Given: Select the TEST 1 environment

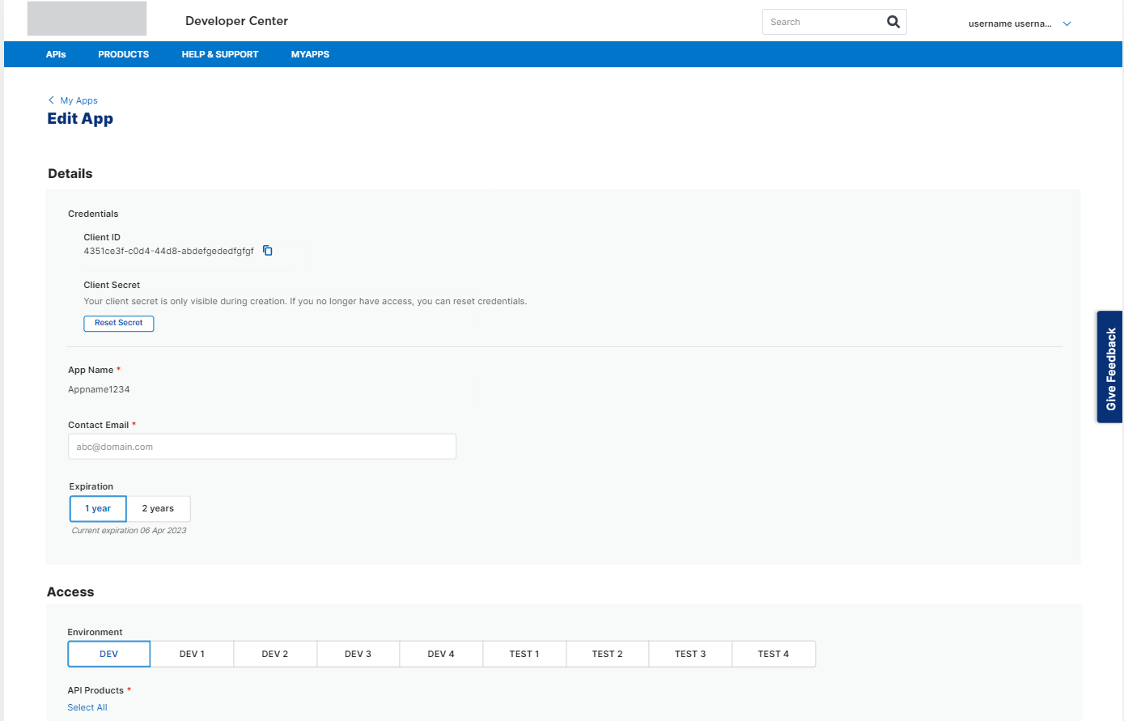Looking at the screenshot, I should pyautogui.click(x=524, y=654).
